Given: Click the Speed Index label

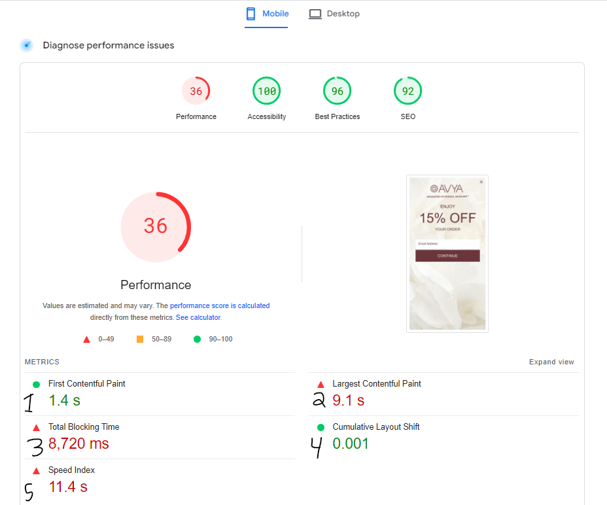Looking at the screenshot, I should click(x=71, y=470).
